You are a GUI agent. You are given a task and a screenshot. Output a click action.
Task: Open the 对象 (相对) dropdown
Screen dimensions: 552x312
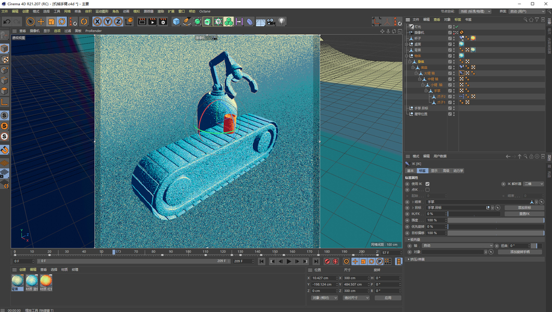coord(324,298)
